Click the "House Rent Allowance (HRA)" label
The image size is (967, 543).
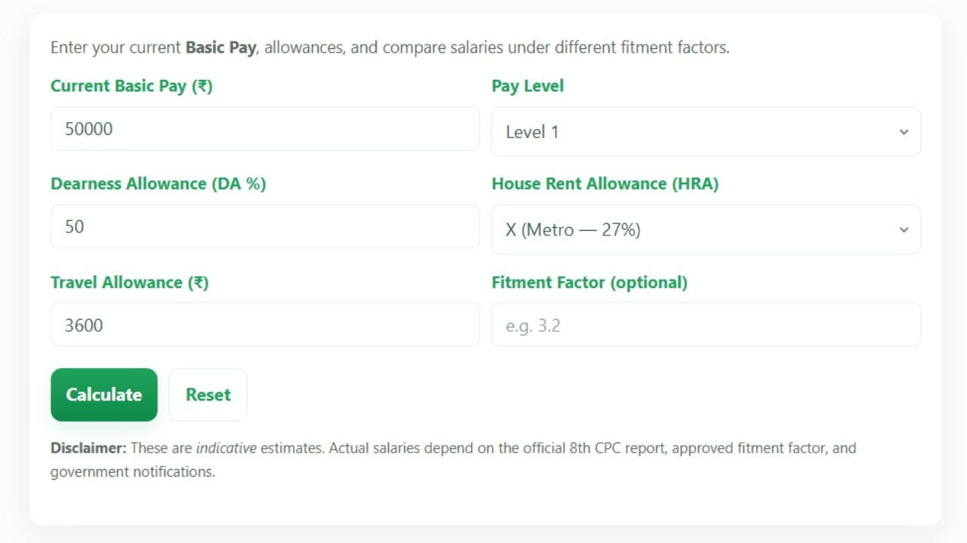pyautogui.click(x=604, y=184)
